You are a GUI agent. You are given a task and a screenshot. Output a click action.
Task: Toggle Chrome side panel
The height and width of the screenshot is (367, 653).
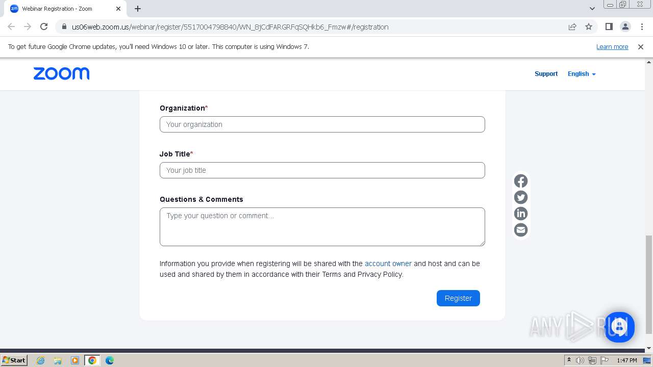(x=609, y=27)
